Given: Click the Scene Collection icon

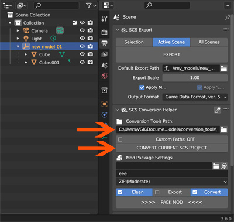Looking at the screenshot, I should (10, 15).
